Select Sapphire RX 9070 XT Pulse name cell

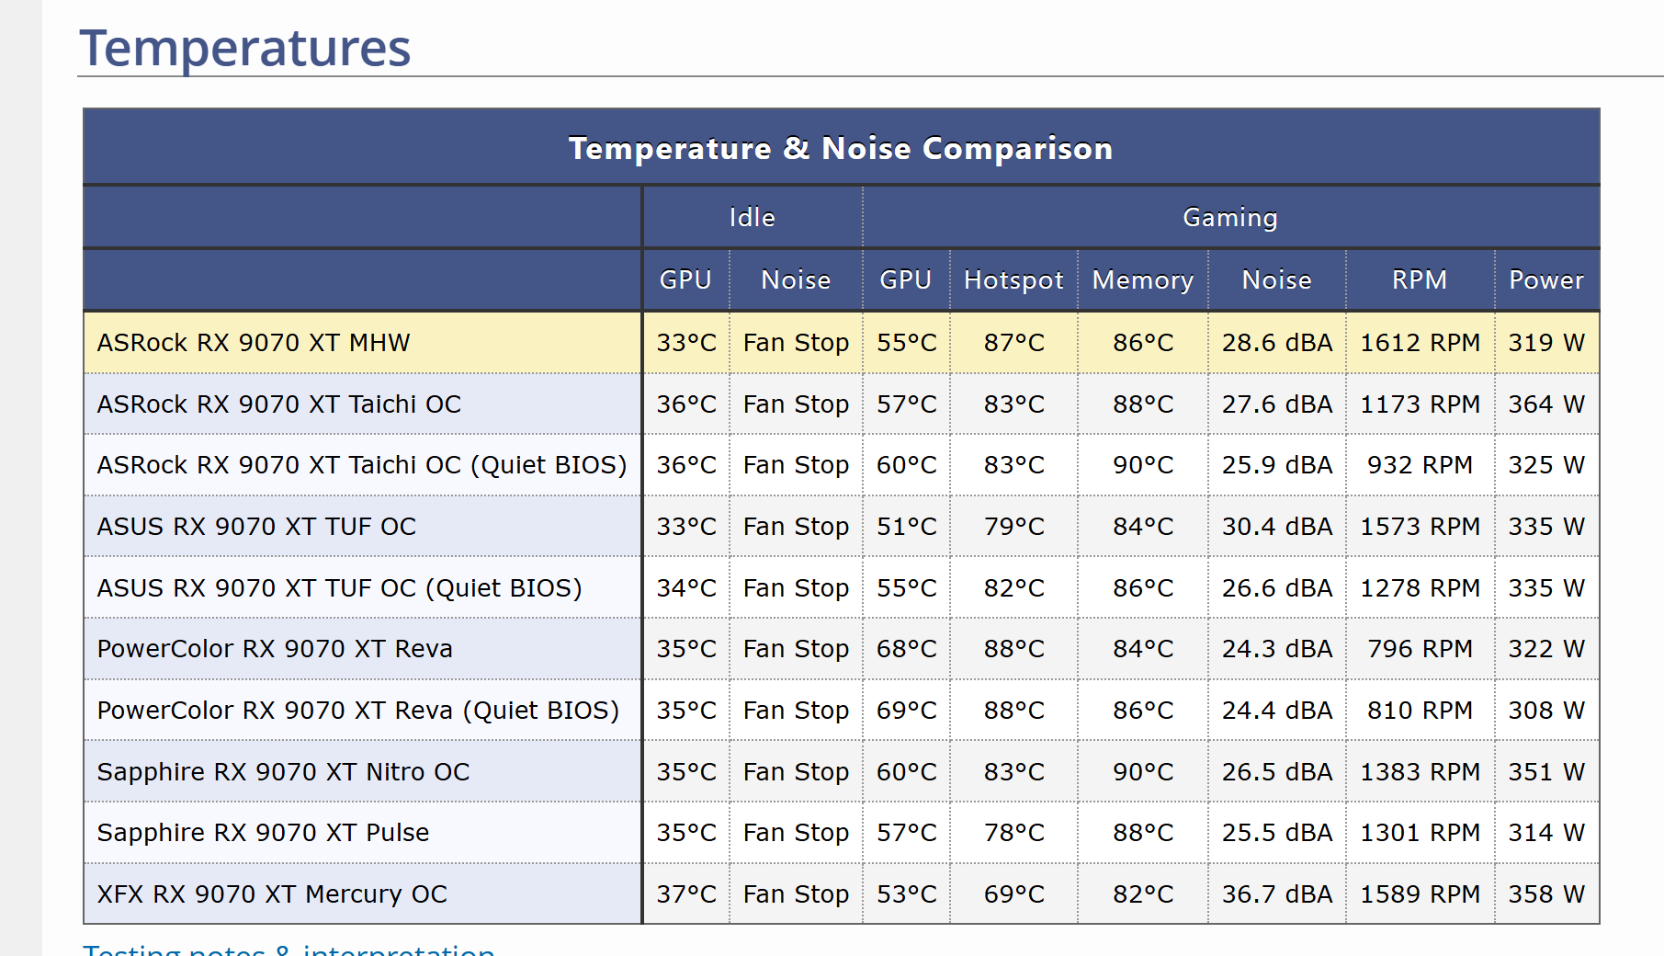pos(363,833)
